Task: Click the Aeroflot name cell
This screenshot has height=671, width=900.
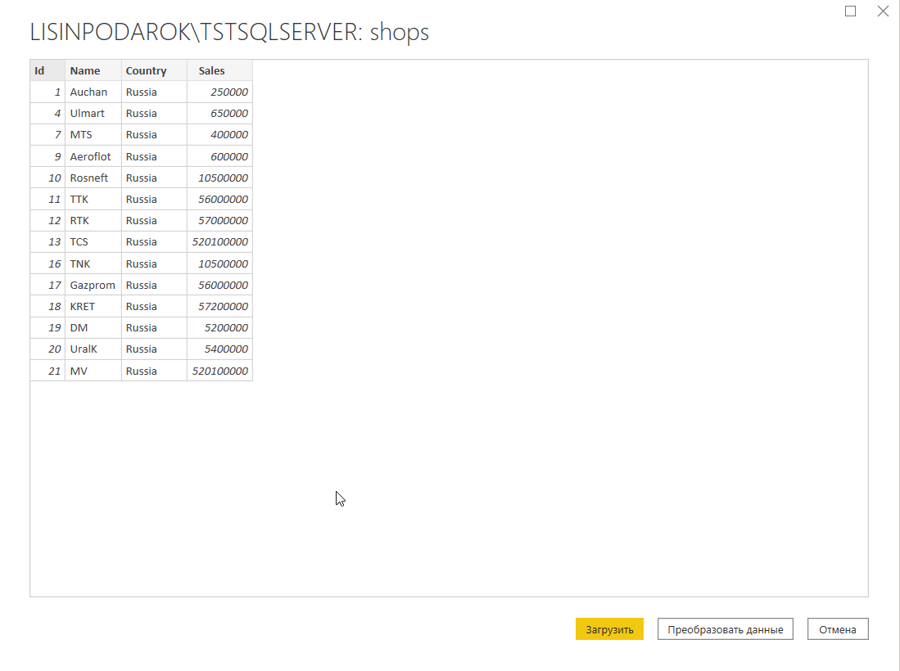Action: click(x=93, y=156)
